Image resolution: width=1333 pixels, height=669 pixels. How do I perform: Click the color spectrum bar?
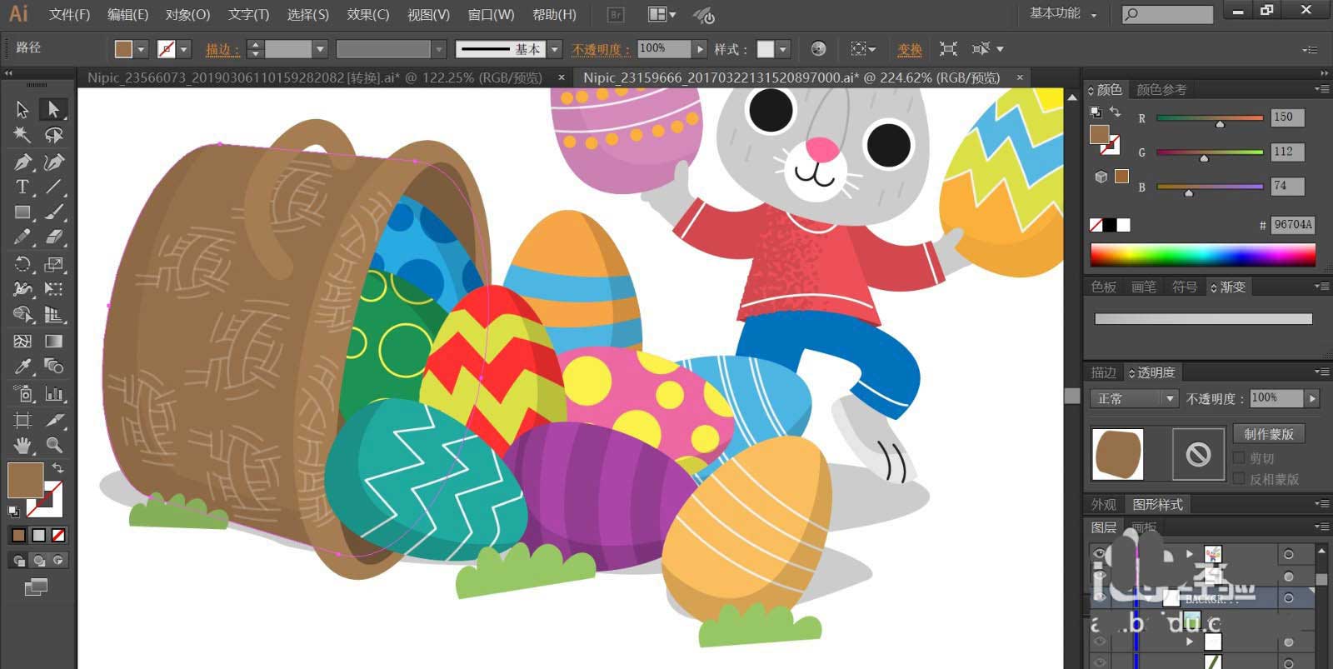[x=1202, y=255]
